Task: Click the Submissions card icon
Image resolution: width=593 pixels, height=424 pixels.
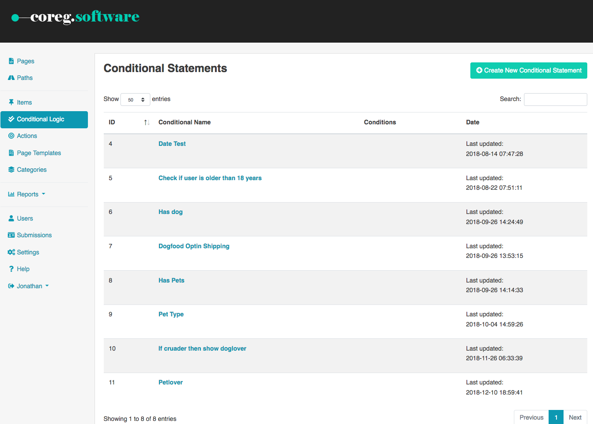Action: click(x=11, y=235)
